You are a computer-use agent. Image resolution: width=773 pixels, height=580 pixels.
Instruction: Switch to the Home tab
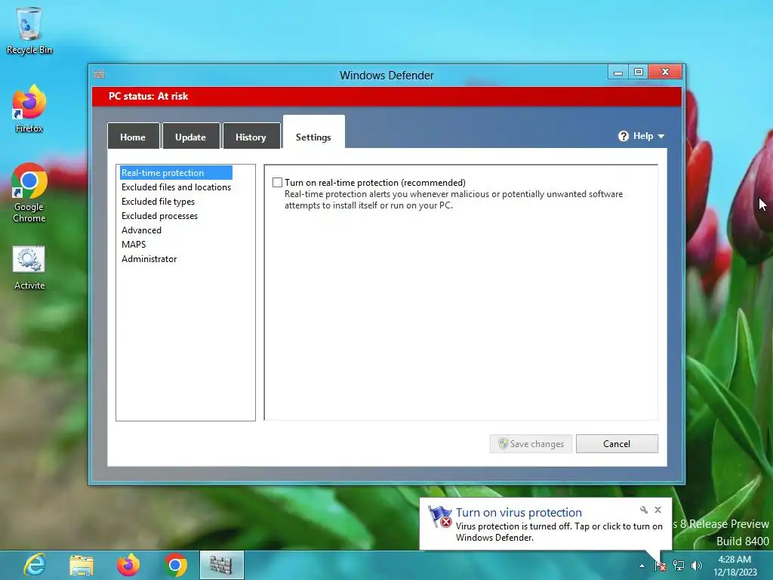[x=133, y=137]
